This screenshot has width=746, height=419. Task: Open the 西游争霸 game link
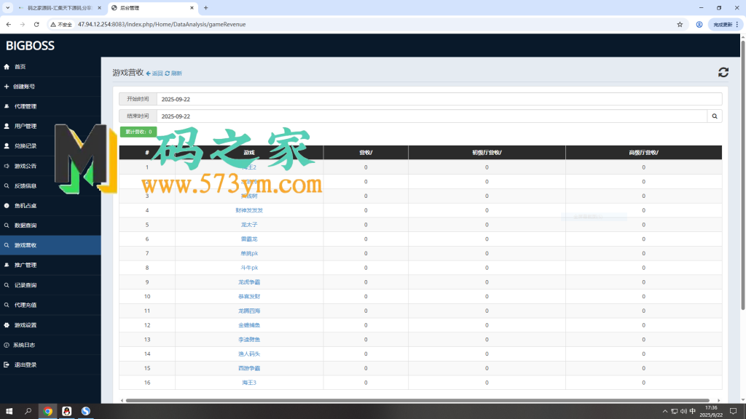[249, 368]
